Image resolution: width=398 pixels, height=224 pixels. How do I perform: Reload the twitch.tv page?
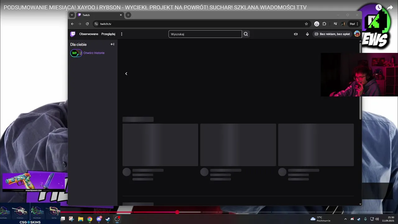(87, 24)
